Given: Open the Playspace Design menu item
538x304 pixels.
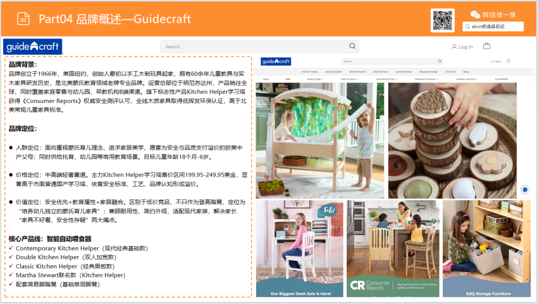Looking at the screenshot, I should pos(429,72).
